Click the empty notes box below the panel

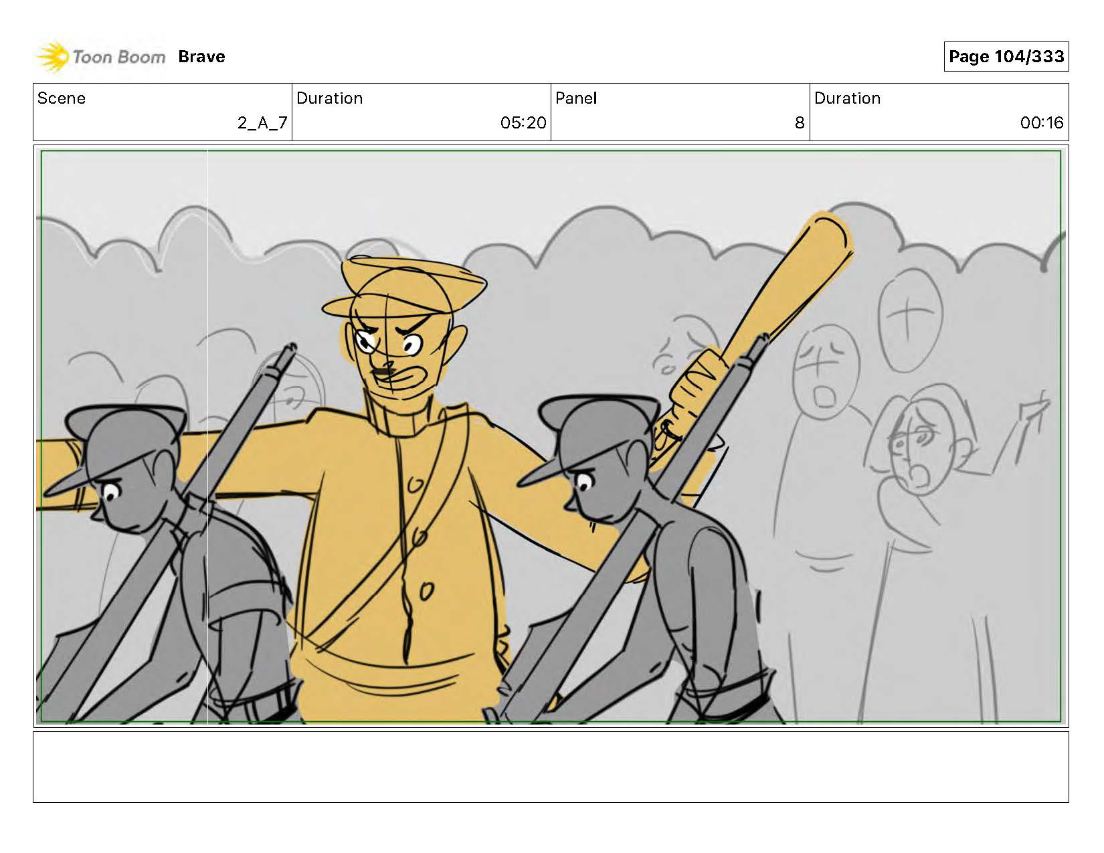551,767
